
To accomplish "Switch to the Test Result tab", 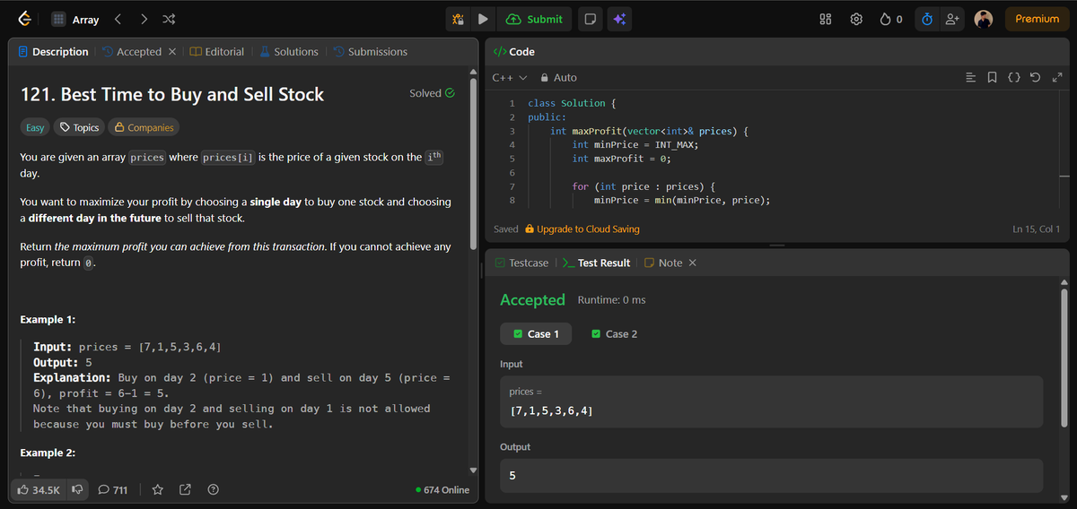I will (x=597, y=263).
